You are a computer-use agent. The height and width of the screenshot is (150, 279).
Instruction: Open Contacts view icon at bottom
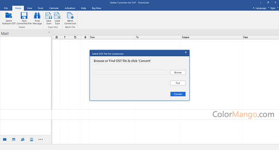pos(23,140)
